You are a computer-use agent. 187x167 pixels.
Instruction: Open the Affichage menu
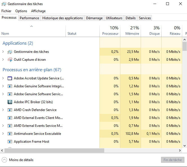tap(38, 11)
